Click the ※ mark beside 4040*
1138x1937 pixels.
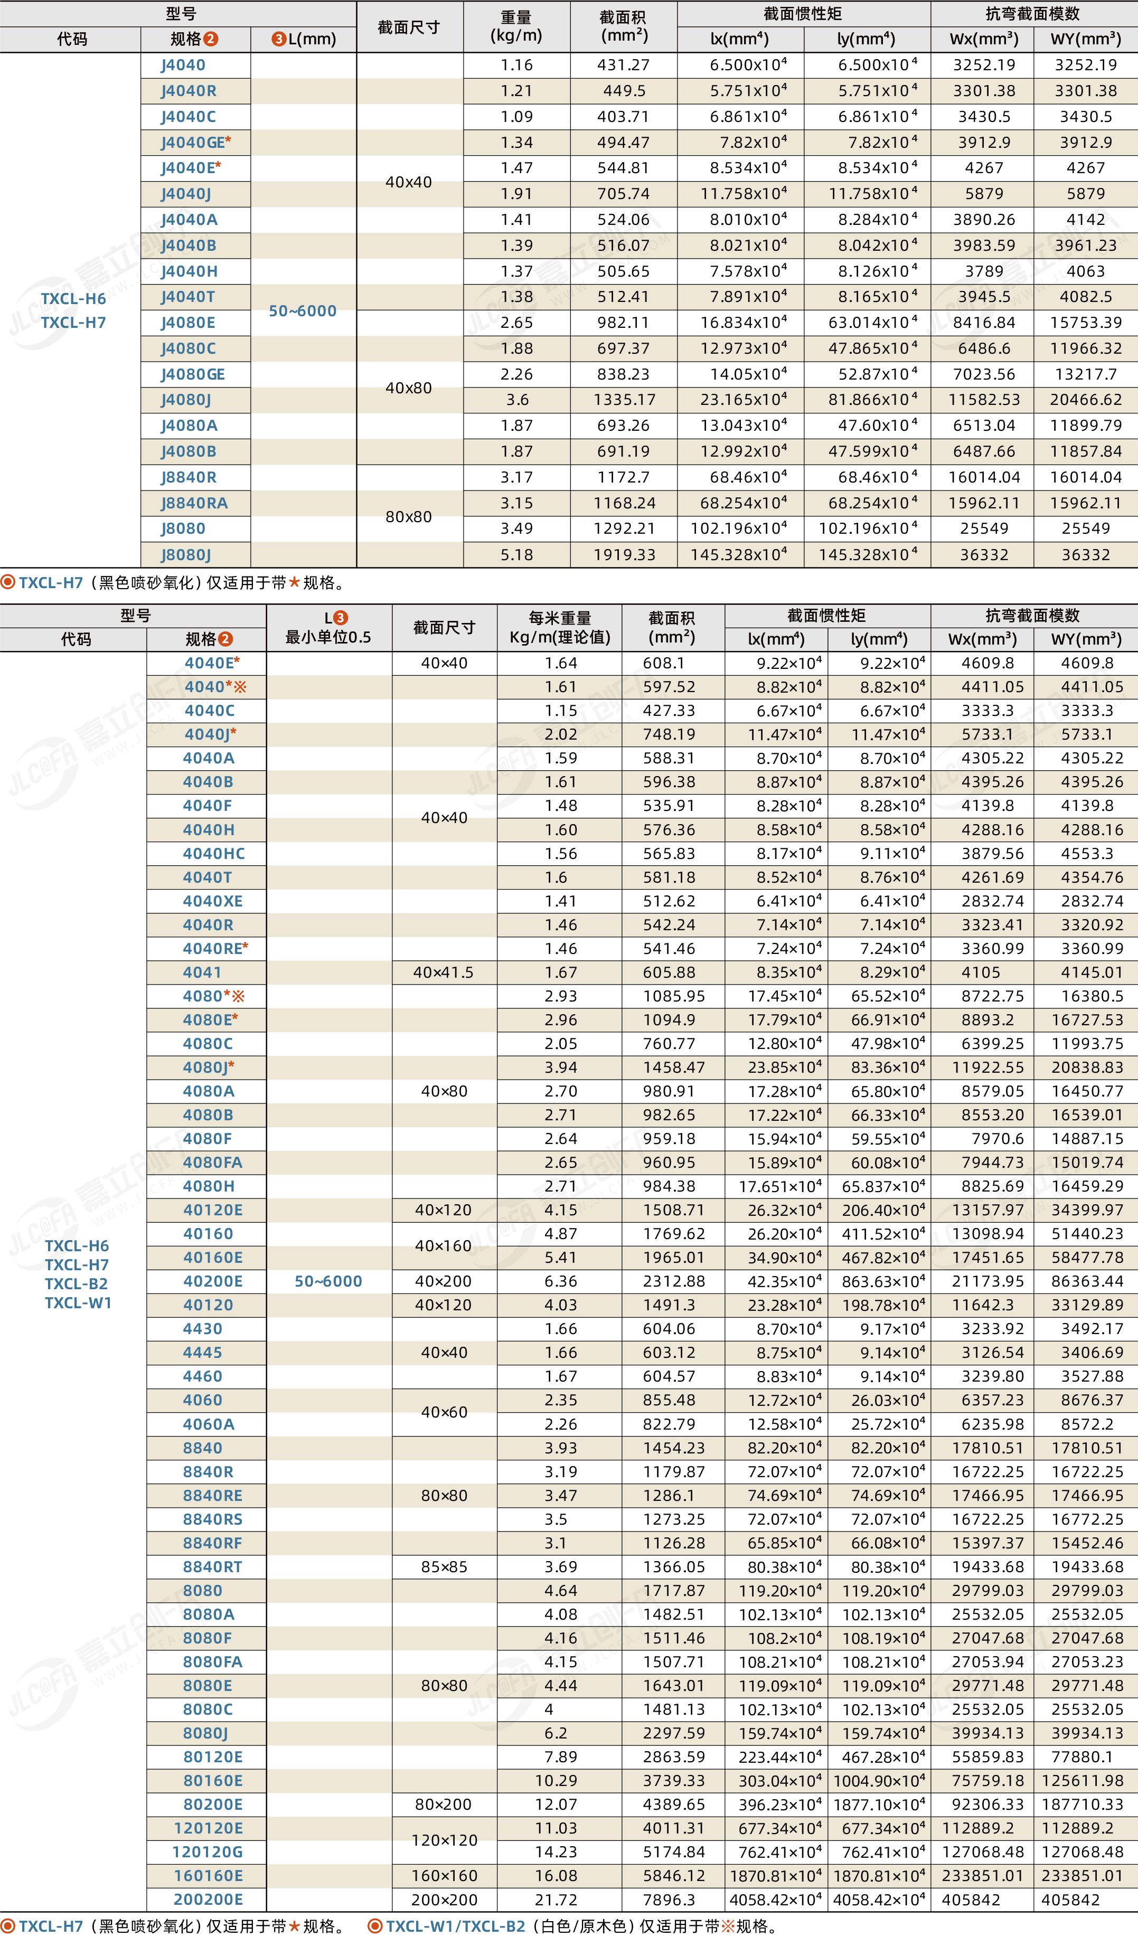240,686
